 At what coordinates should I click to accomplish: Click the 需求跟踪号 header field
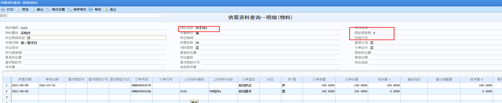(x=95, y=62)
